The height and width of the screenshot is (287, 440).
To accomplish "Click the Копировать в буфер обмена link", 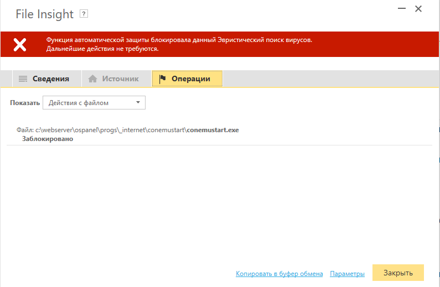I will [279, 274].
